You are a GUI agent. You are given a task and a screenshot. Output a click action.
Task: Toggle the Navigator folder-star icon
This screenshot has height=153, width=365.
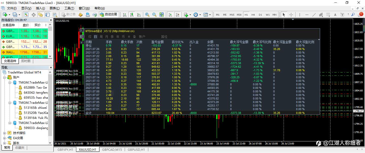tap(41, 15)
